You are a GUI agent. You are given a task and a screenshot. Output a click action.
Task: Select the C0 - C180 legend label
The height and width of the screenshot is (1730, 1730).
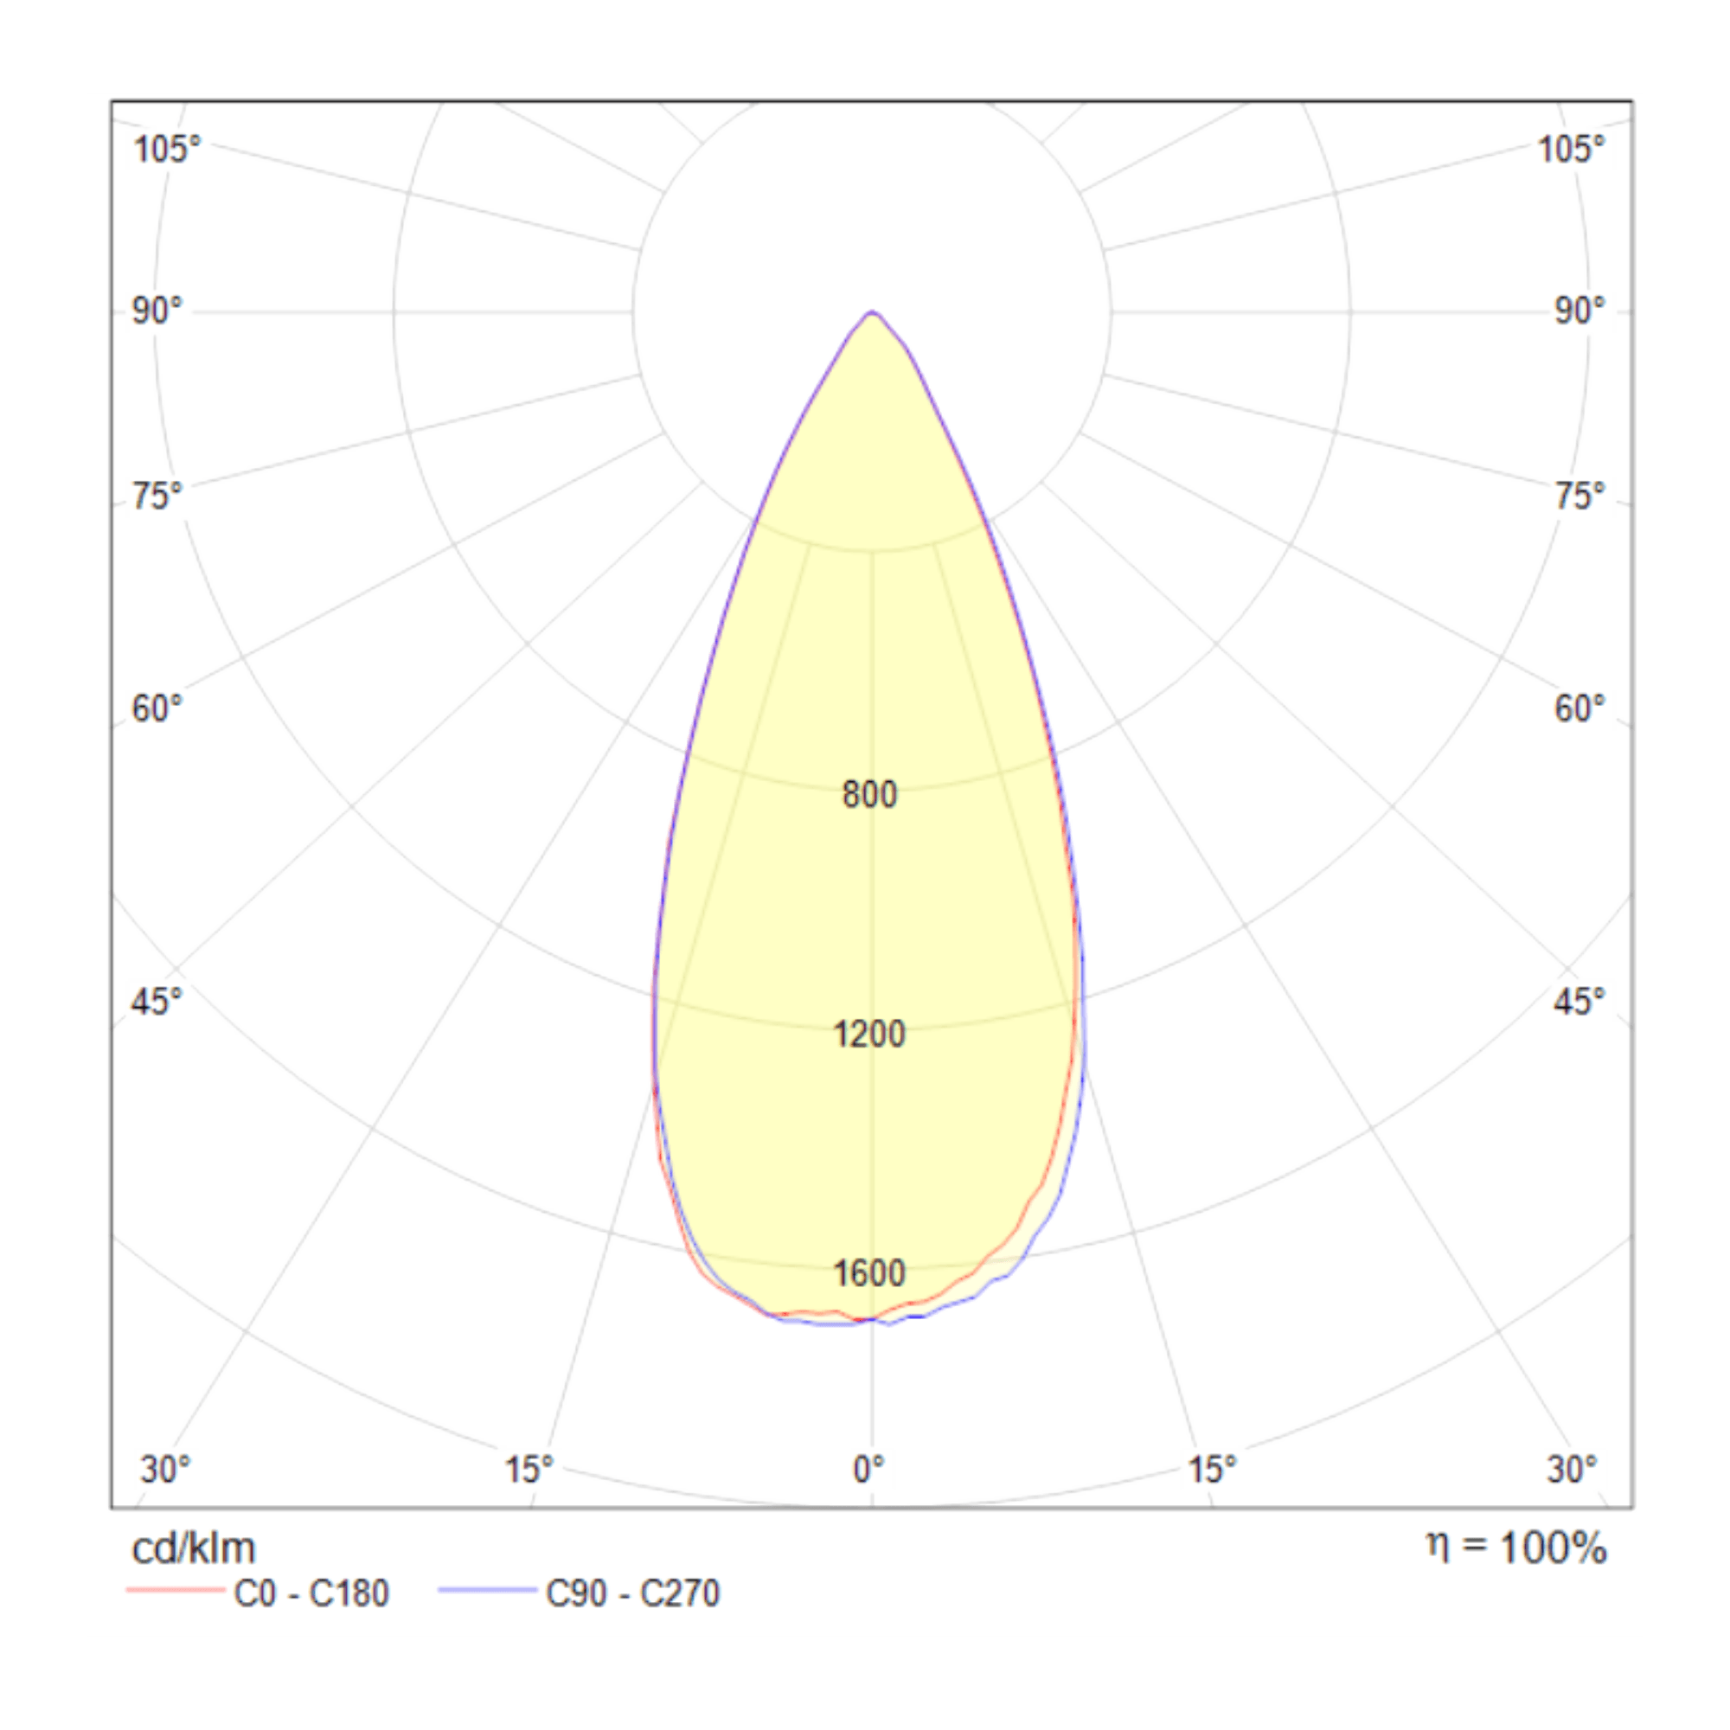tap(311, 1594)
